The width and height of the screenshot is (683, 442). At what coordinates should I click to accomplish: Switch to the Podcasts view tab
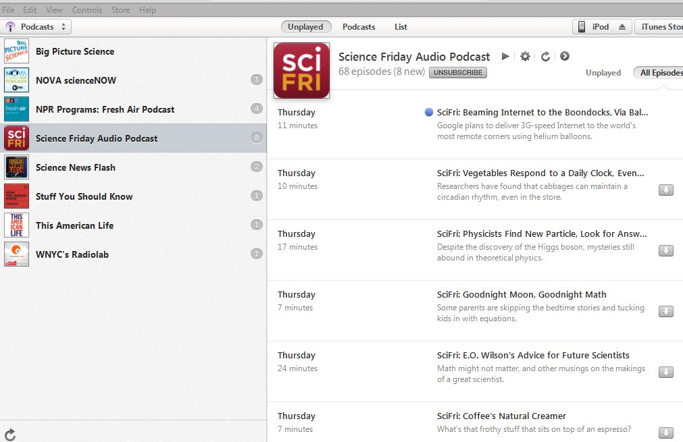point(359,27)
